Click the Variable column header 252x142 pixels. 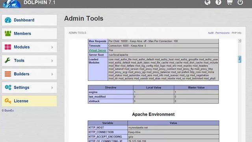coord(107,123)
